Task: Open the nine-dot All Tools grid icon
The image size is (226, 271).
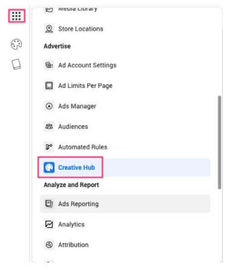Action: [x=16, y=16]
